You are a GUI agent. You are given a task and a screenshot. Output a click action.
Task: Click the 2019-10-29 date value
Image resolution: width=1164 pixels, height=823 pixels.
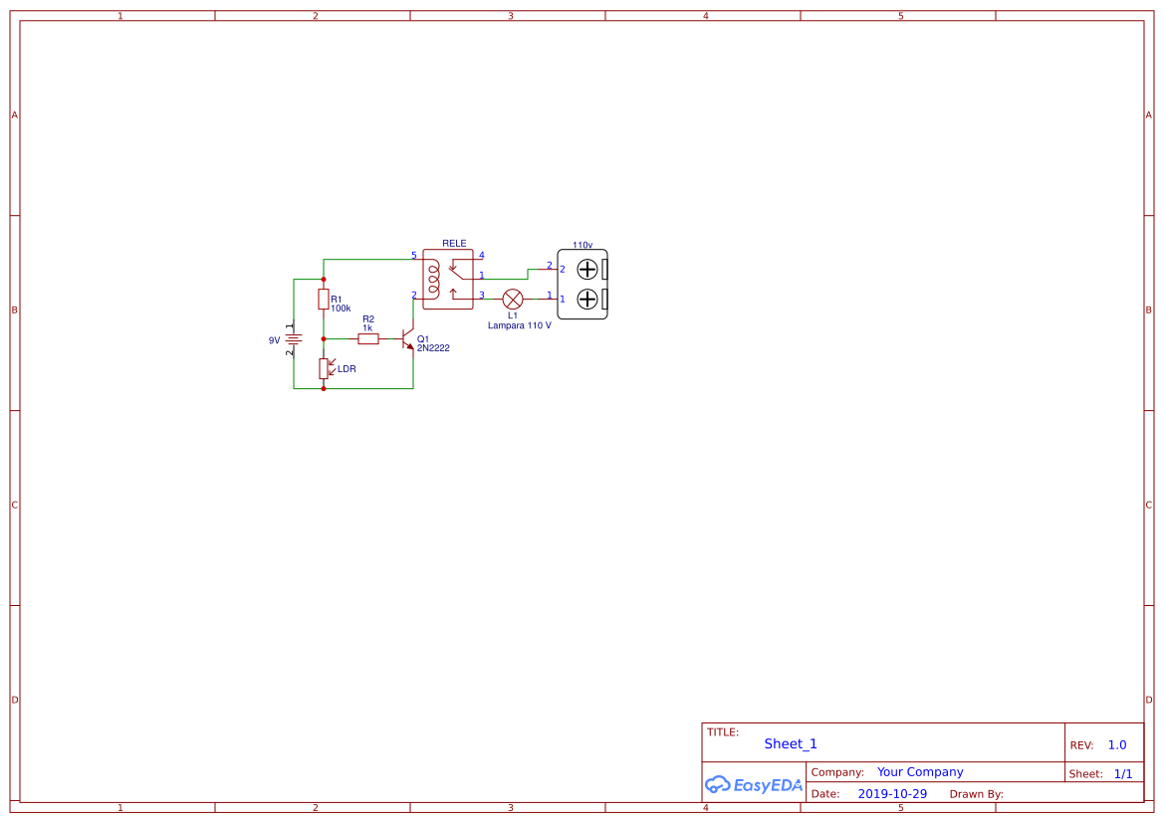(893, 793)
